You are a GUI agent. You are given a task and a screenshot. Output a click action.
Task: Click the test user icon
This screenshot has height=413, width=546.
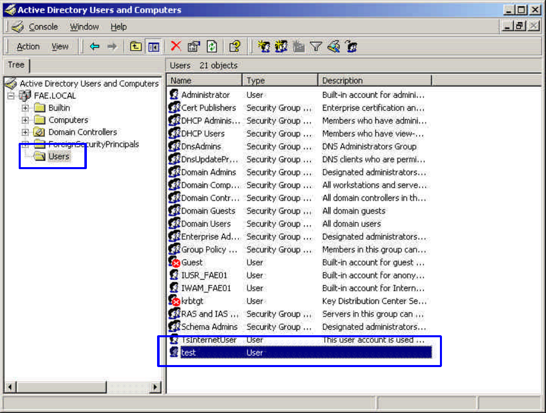tap(174, 352)
